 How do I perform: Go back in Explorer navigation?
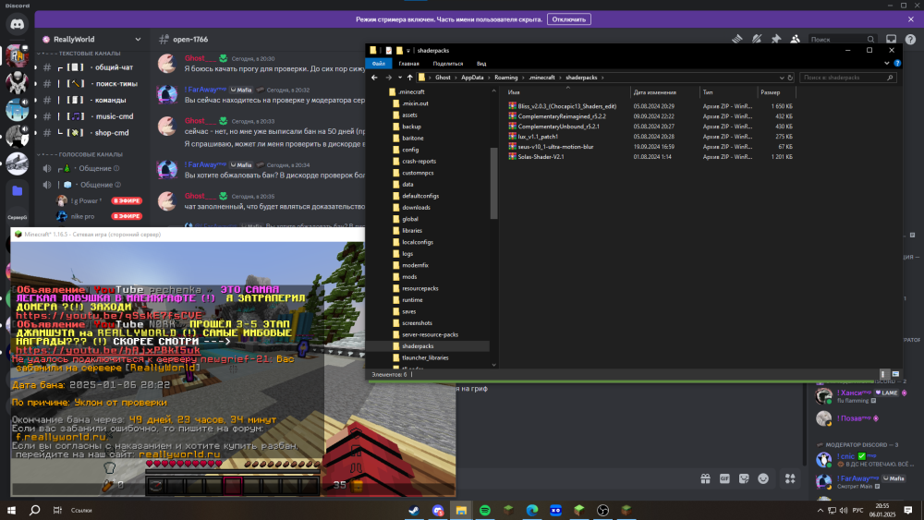click(x=374, y=78)
